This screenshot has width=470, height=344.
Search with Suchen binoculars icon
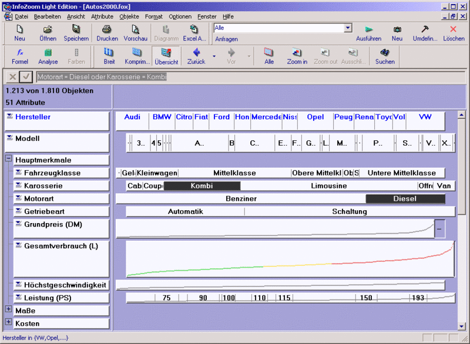[x=385, y=56]
